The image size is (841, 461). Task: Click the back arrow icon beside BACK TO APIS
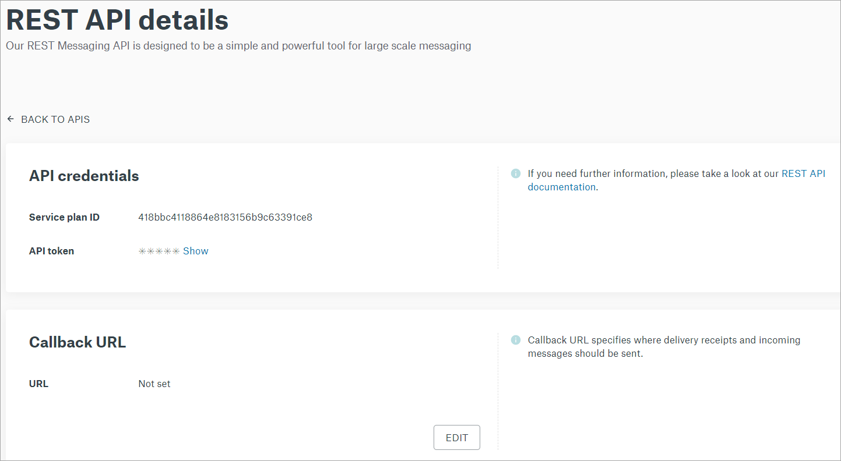10,119
